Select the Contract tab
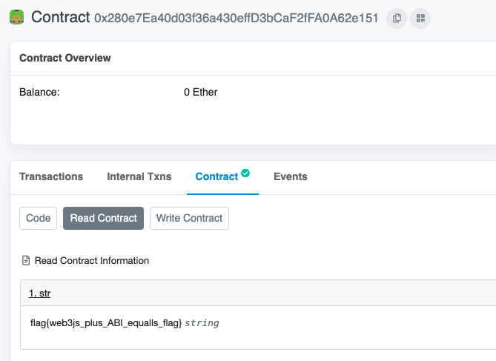Viewport: 496px width, 361px height. click(x=216, y=176)
